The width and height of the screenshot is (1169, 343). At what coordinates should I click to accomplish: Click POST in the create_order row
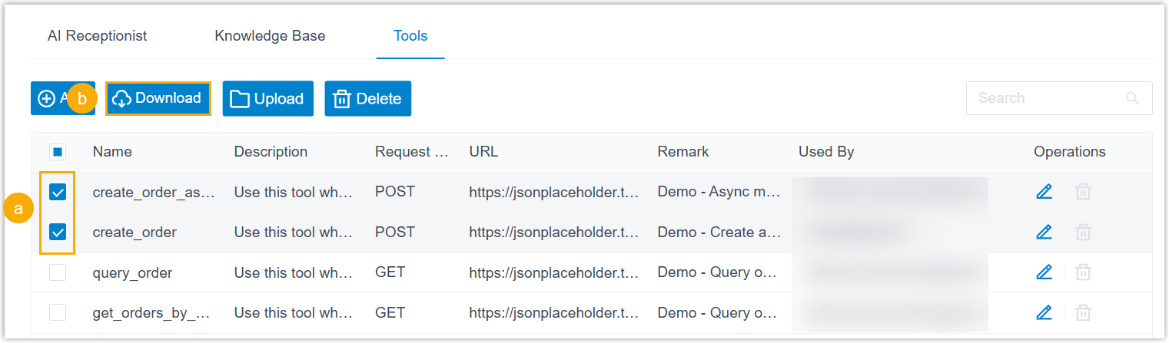click(x=395, y=232)
